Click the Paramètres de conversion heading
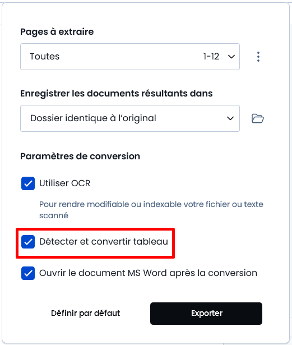292x345 pixels. 80,156
